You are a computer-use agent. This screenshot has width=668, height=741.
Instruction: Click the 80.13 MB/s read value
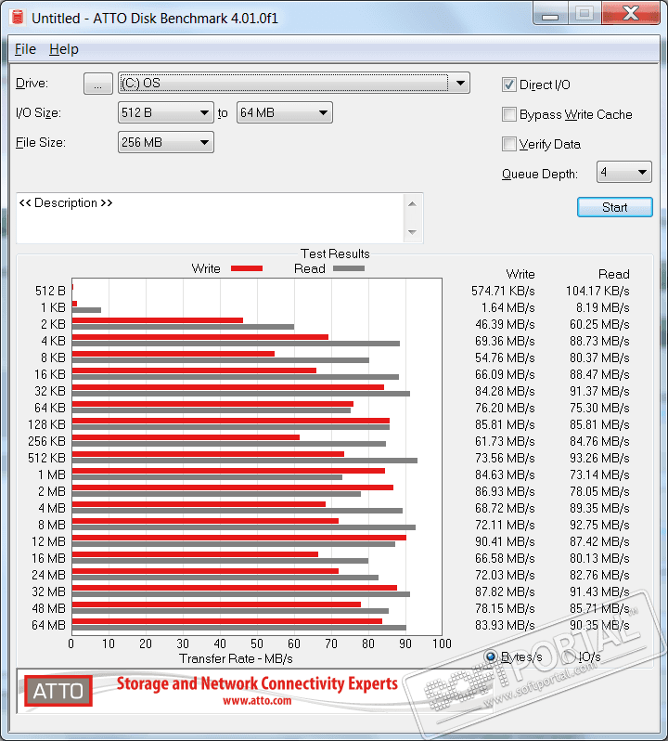point(599,559)
